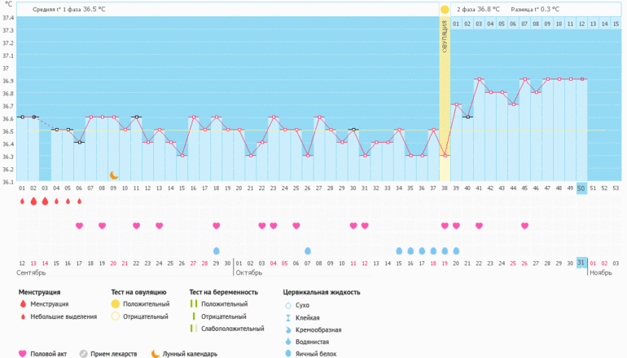Image resolution: width=627 pixels, height=358 pixels.
Task: Click the intercourse heart on cycle day 45
Action: click(524, 225)
